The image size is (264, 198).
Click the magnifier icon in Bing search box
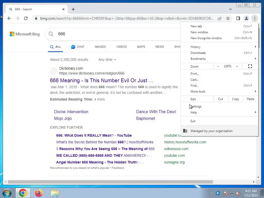[51, 34]
